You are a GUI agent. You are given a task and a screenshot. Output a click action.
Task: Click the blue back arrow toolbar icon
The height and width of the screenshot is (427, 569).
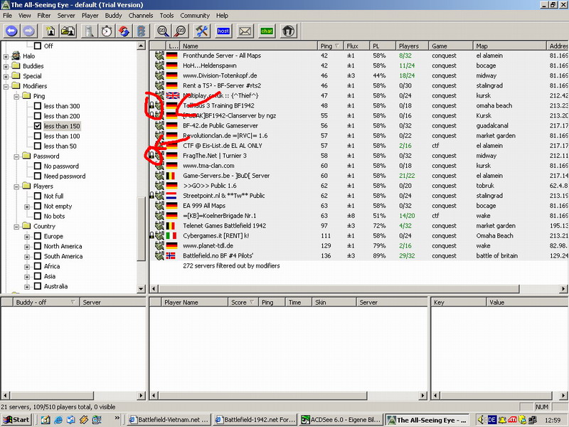pos(11,31)
